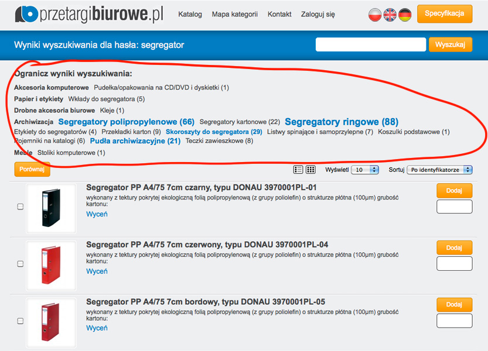Switch language to English UK flag
The height and width of the screenshot is (351, 488).
point(390,15)
